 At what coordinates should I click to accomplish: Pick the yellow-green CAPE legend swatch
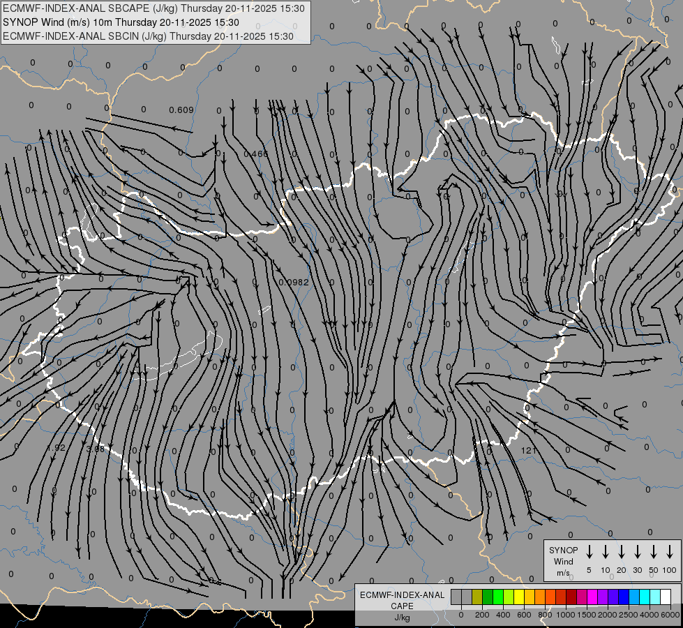pyautogui.click(x=509, y=597)
